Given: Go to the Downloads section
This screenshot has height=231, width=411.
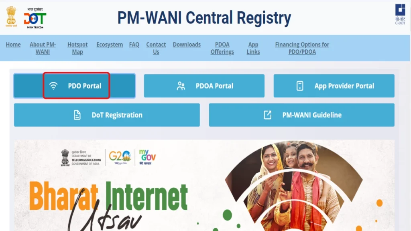Looking at the screenshot, I should click(x=187, y=45).
